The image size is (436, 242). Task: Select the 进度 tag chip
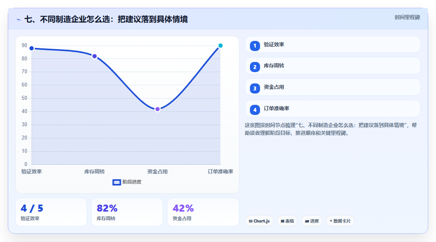[312, 221]
